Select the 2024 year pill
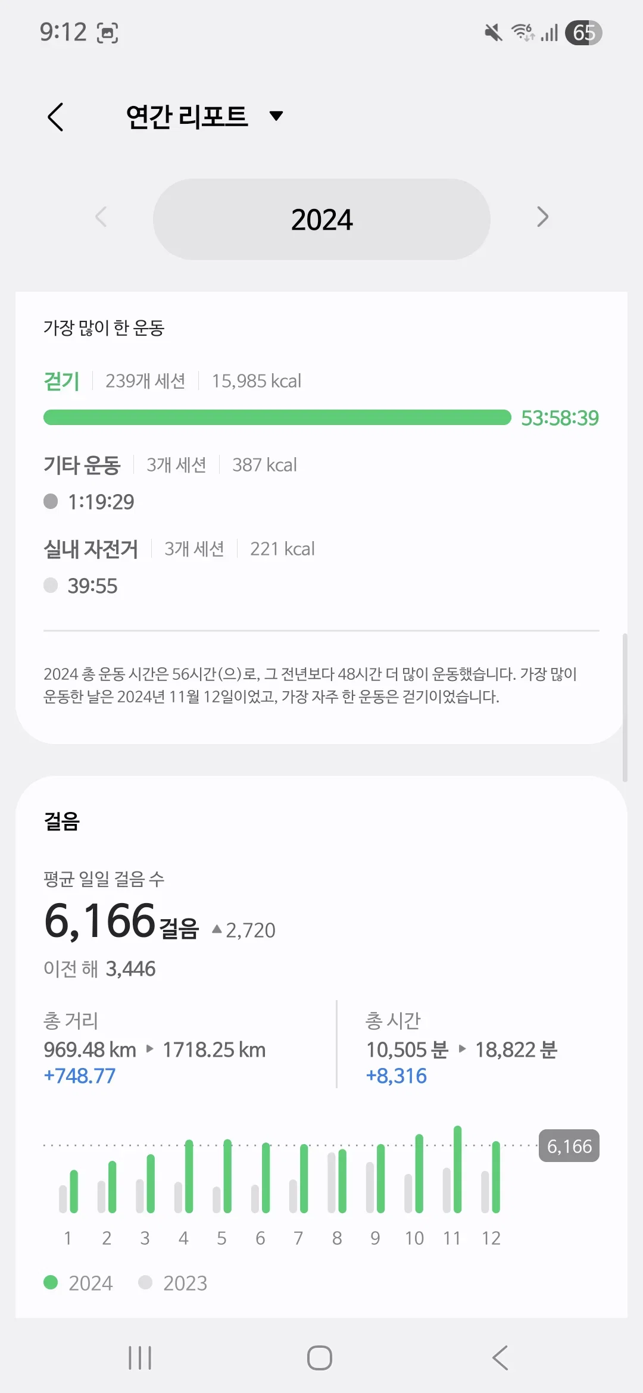The image size is (643, 1393). (321, 219)
